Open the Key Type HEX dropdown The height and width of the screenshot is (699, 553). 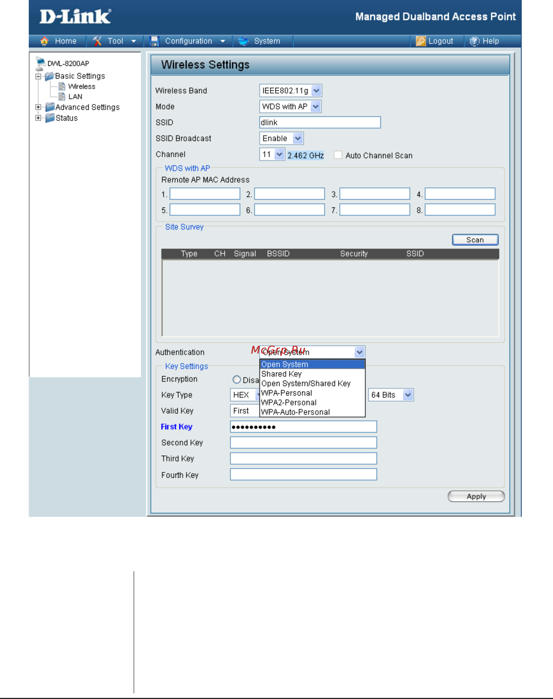coord(245,395)
